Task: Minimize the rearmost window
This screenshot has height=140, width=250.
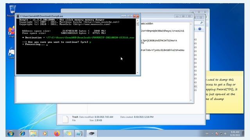Action: 193,12
